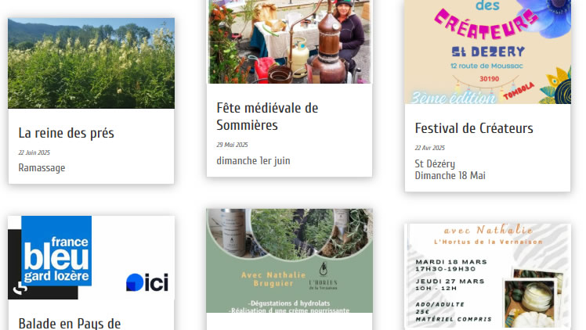The width and height of the screenshot is (586, 330).
Task: Click the 22 Avr 2025 date
Action: pyautogui.click(x=430, y=148)
